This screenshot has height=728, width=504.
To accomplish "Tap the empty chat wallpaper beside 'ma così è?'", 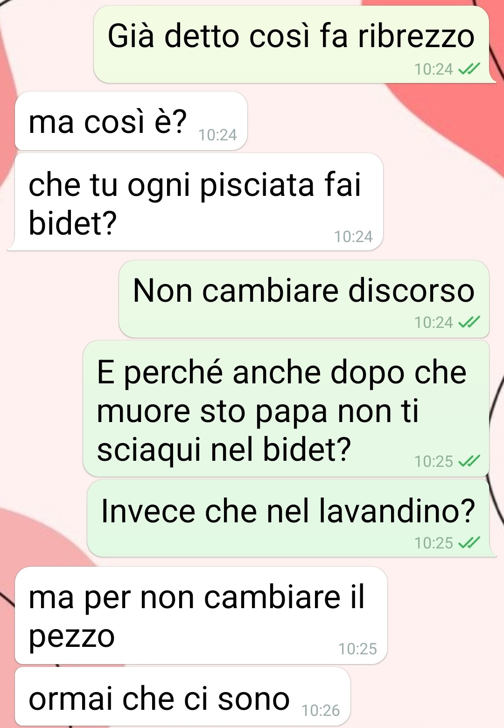I will (373, 121).
